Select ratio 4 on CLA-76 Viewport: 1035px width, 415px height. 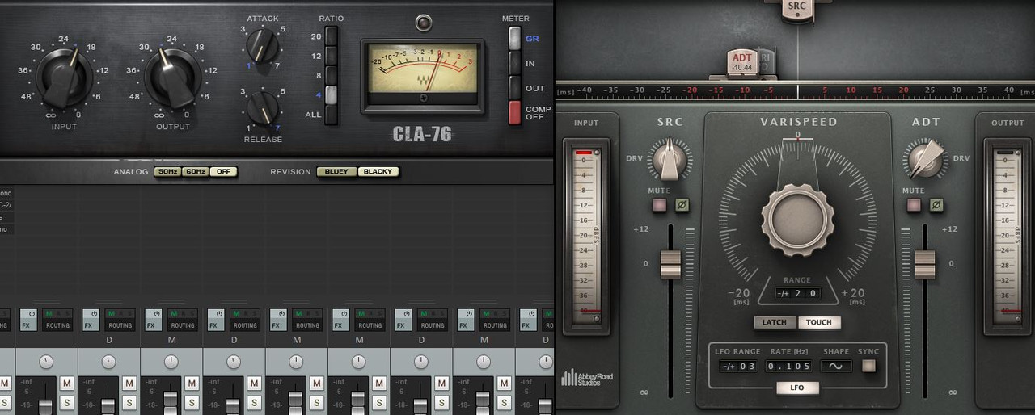(332, 94)
